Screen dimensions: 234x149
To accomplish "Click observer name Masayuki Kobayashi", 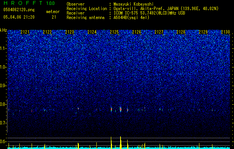I will click(x=133, y=4).
